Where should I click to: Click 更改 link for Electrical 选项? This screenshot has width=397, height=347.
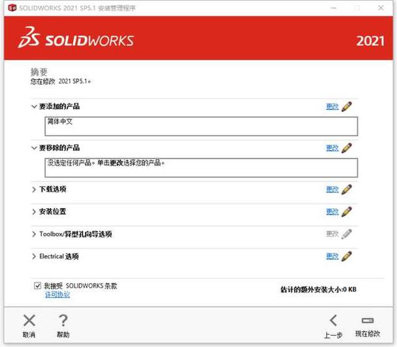(332, 256)
